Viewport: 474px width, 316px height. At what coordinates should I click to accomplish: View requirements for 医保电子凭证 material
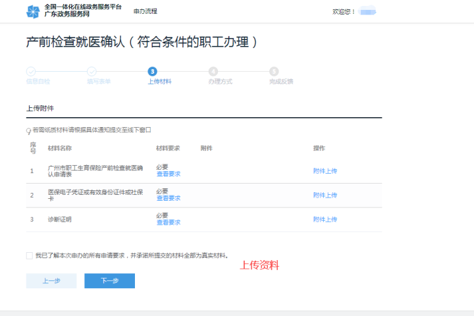(168, 198)
